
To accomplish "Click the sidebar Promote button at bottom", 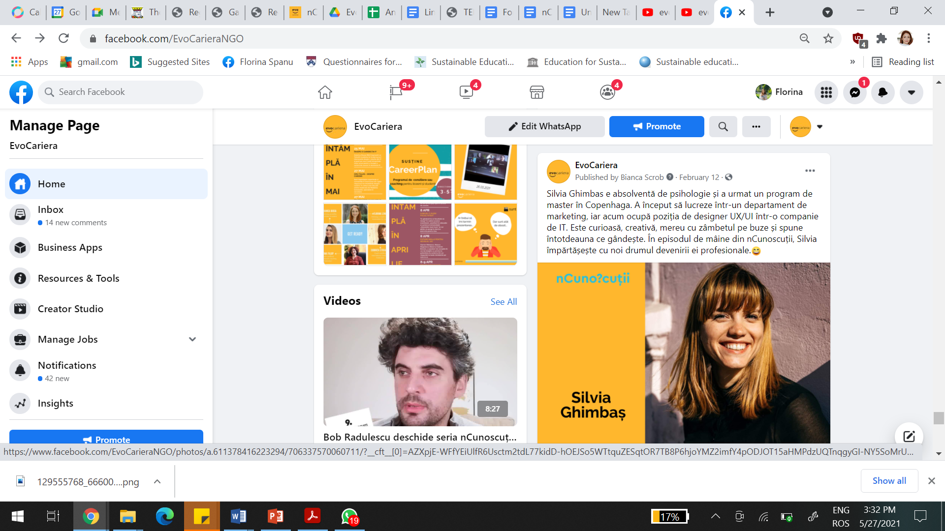I will click(106, 437).
